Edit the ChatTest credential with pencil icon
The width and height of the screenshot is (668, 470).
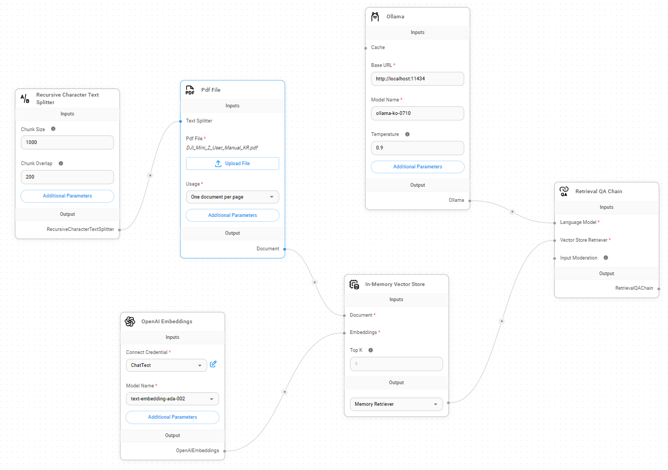click(x=213, y=364)
